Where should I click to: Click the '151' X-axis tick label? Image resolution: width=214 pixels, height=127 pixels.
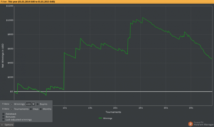90,108
